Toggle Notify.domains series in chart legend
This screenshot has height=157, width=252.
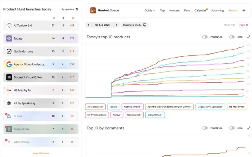pos(132,107)
